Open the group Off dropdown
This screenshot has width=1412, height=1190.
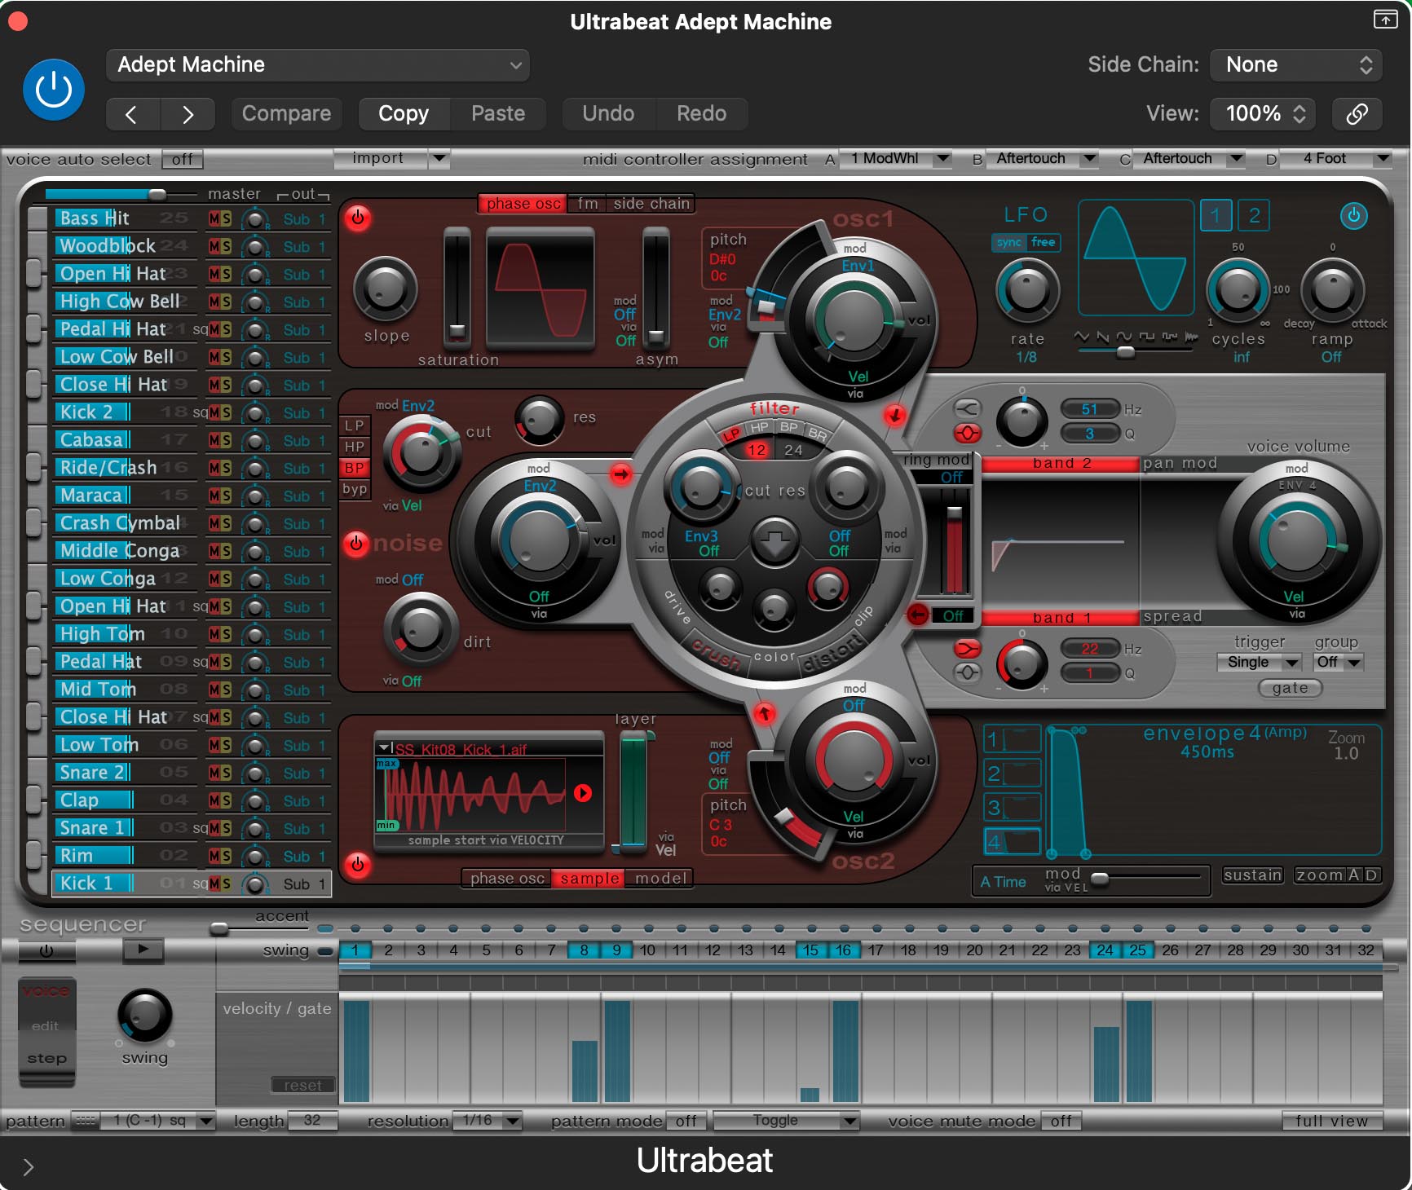[x=1339, y=662]
